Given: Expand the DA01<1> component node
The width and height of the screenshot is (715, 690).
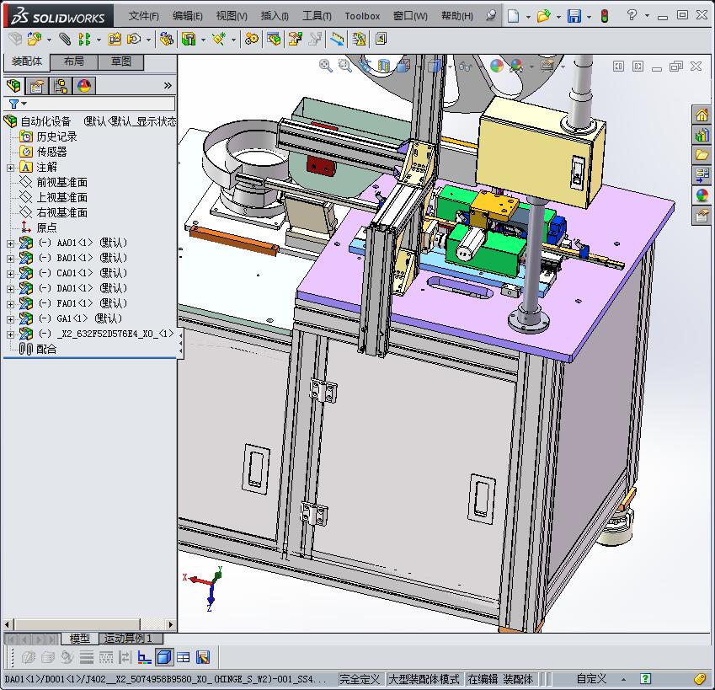Looking at the screenshot, I should coord(10,289).
